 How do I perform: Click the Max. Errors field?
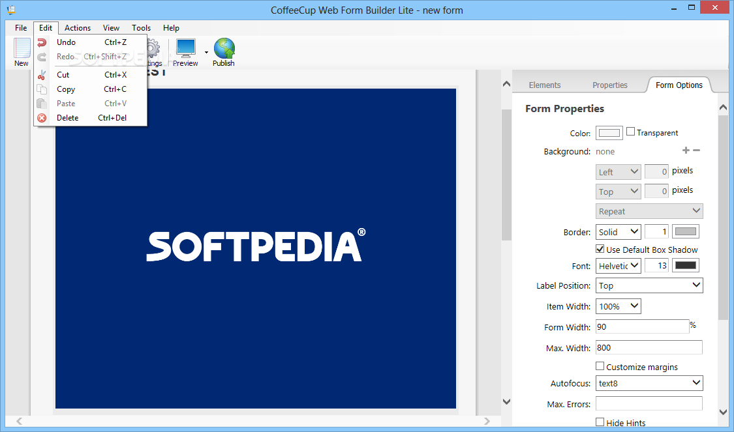pos(649,403)
